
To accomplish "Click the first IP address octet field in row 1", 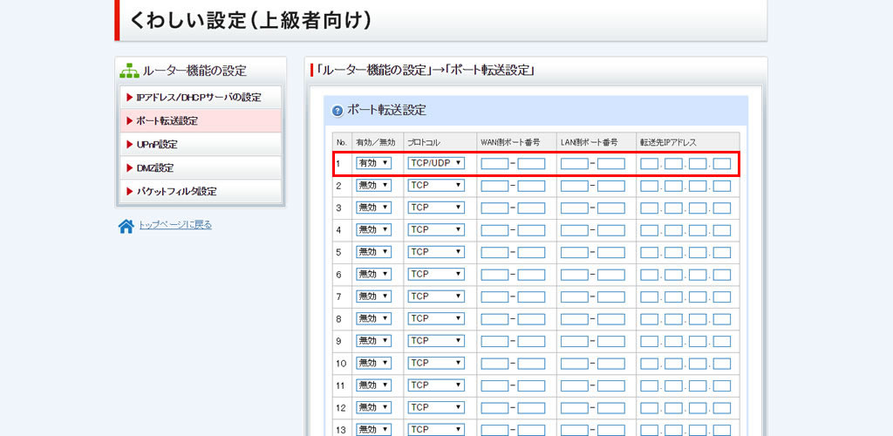I will pos(649,163).
